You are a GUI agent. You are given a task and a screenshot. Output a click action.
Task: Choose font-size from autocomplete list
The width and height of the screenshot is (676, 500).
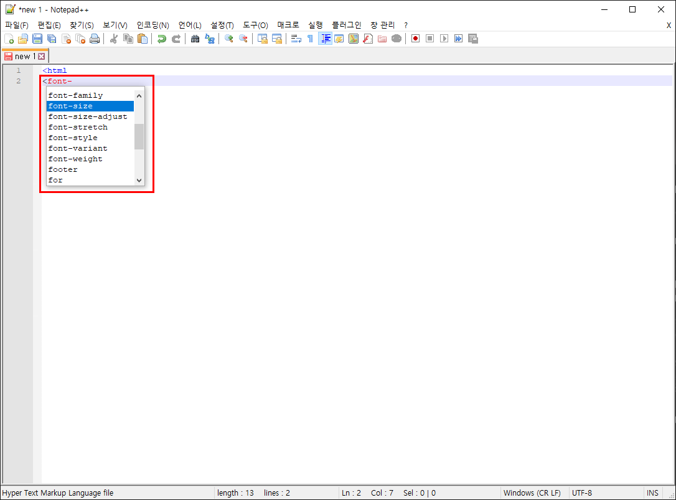pyautogui.click(x=90, y=106)
